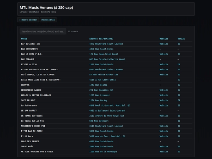The image size is (212, 159).
Task: Open Bar Balattou Inc website link
Action: tap(164, 44)
